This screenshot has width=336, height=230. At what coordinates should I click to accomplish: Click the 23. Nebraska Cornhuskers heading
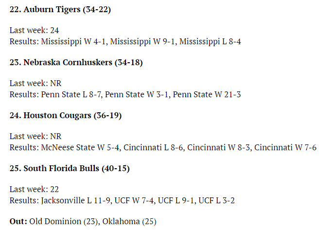coord(76,63)
